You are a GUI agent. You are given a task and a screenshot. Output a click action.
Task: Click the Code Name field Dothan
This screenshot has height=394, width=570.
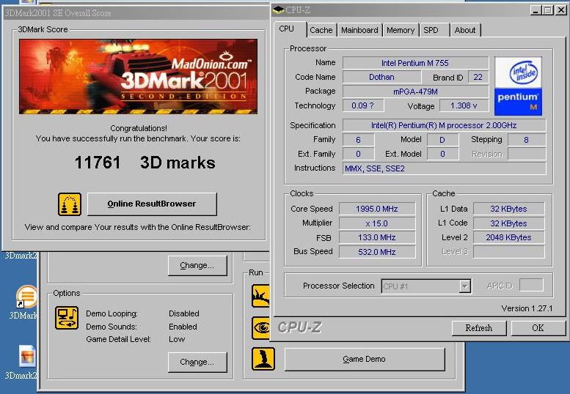pyautogui.click(x=381, y=77)
